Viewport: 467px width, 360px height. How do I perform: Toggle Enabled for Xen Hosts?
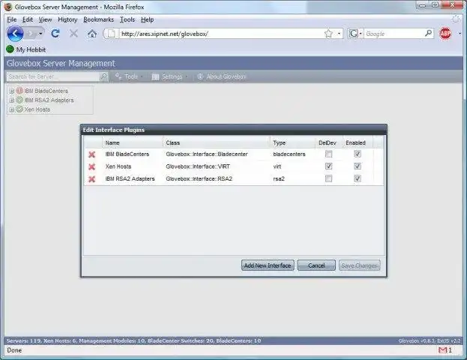358,166
